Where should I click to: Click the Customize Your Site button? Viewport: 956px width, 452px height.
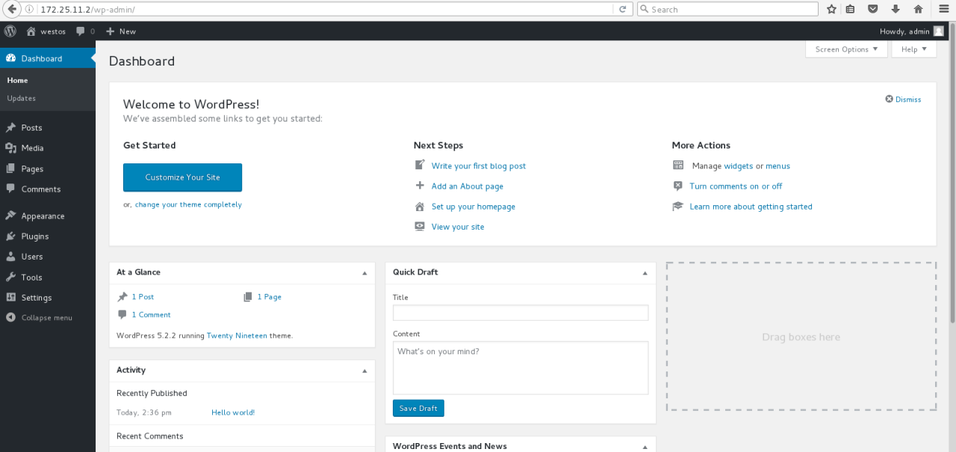pyautogui.click(x=182, y=178)
